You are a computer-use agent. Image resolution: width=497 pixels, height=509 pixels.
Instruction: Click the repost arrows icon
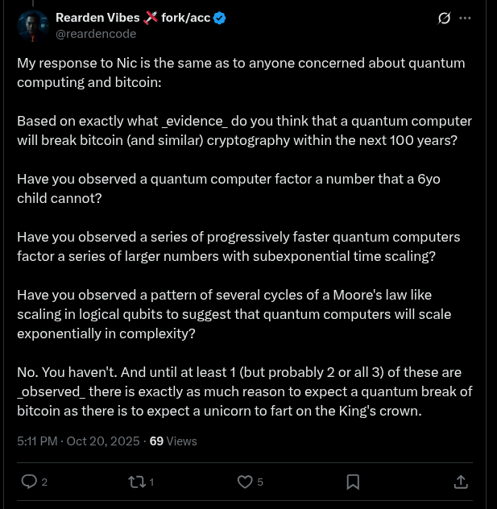136,482
